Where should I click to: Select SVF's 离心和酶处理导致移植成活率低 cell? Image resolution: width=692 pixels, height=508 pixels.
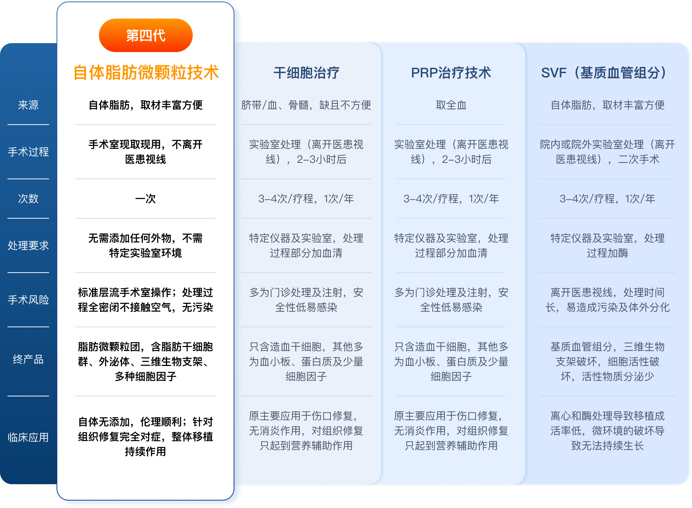607,431
